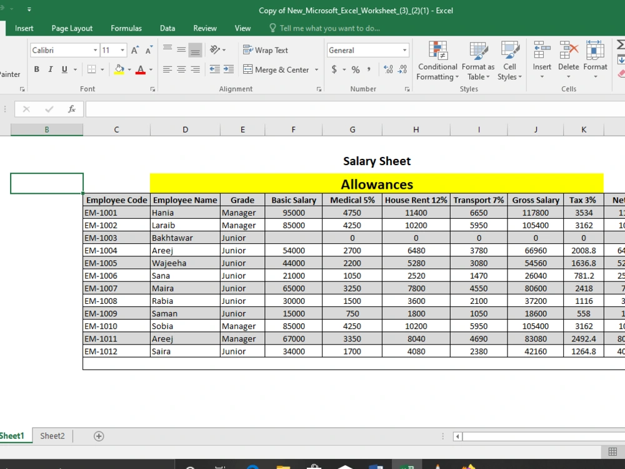Center text horizontally
Screen dimensions: 625x469
[181, 69]
